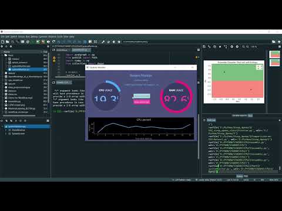The width and height of the screenshot is (282, 211).
Task: Click file explorer horizontal scrollbar
Action: (19, 115)
